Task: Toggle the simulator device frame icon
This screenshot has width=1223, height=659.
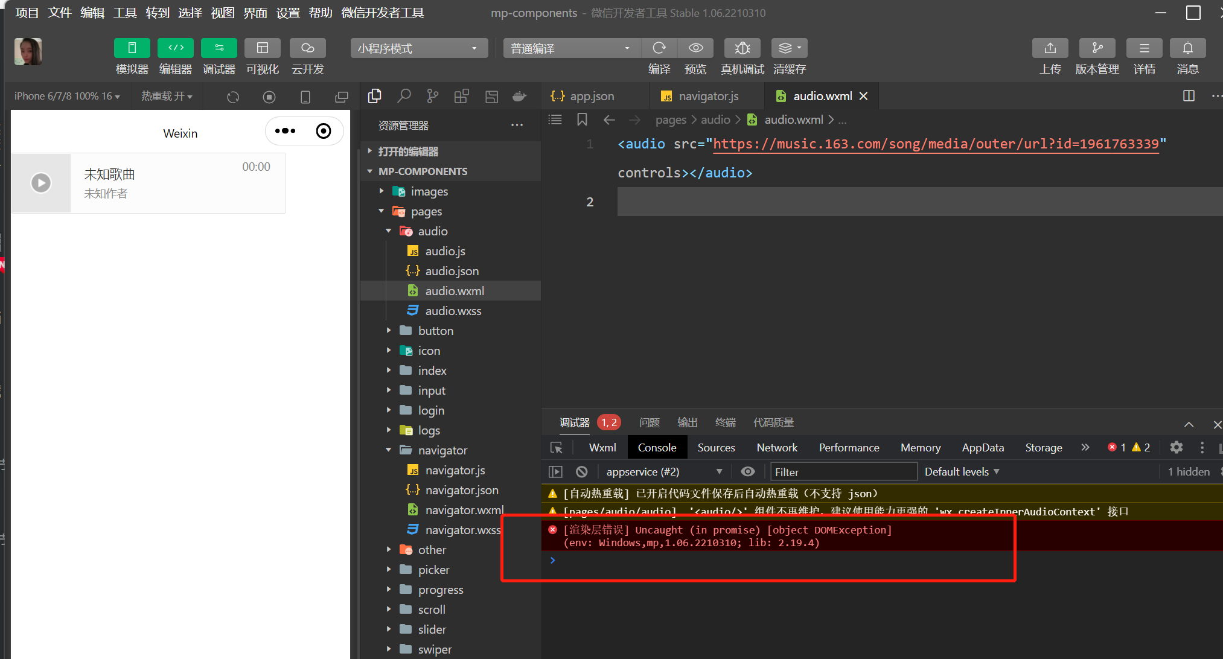Action: click(x=305, y=97)
